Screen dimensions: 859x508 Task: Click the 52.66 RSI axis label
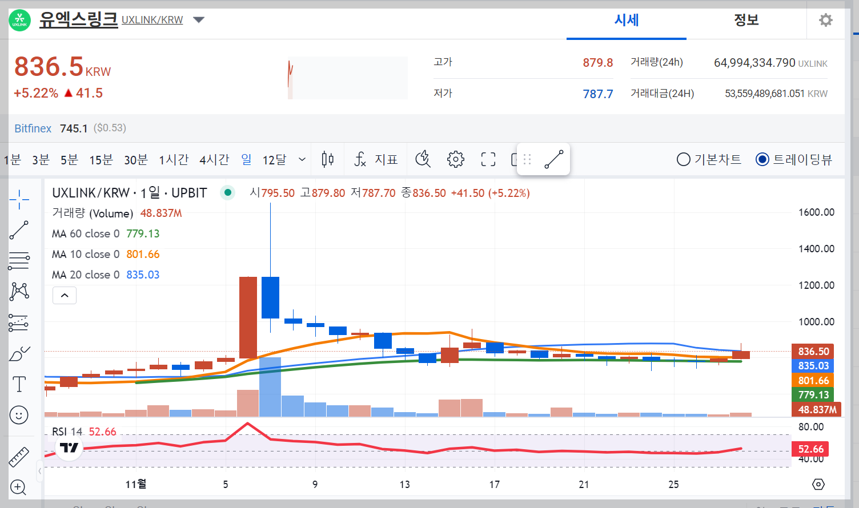click(x=810, y=449)
